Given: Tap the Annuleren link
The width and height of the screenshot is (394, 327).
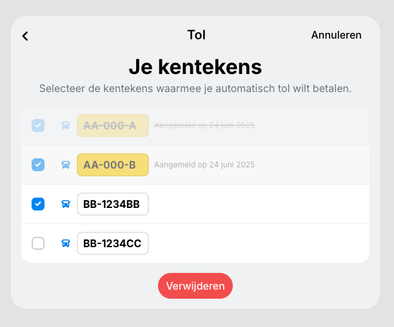Looking at the screenshot, I should 336,35.
